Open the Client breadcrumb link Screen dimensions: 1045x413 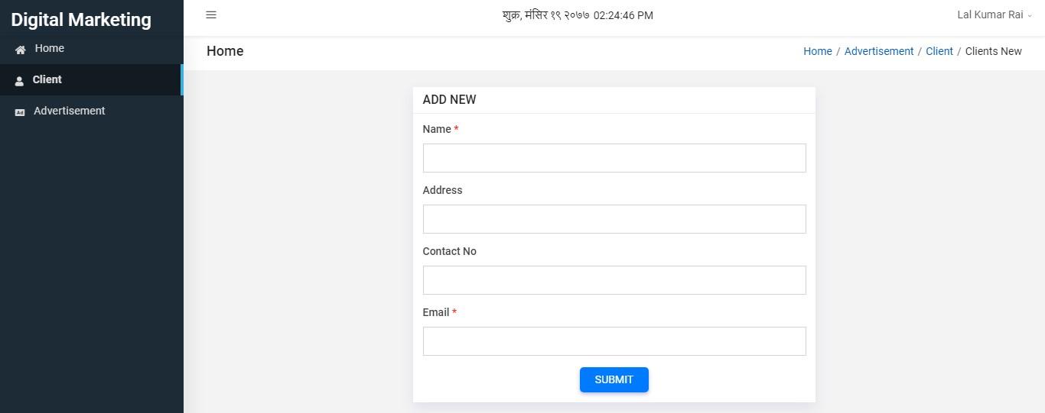[939, 51]
